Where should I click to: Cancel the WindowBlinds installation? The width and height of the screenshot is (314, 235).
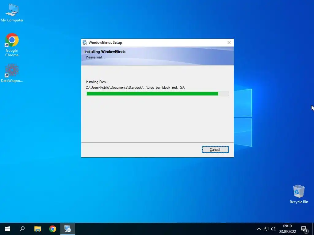coord(215,149)
